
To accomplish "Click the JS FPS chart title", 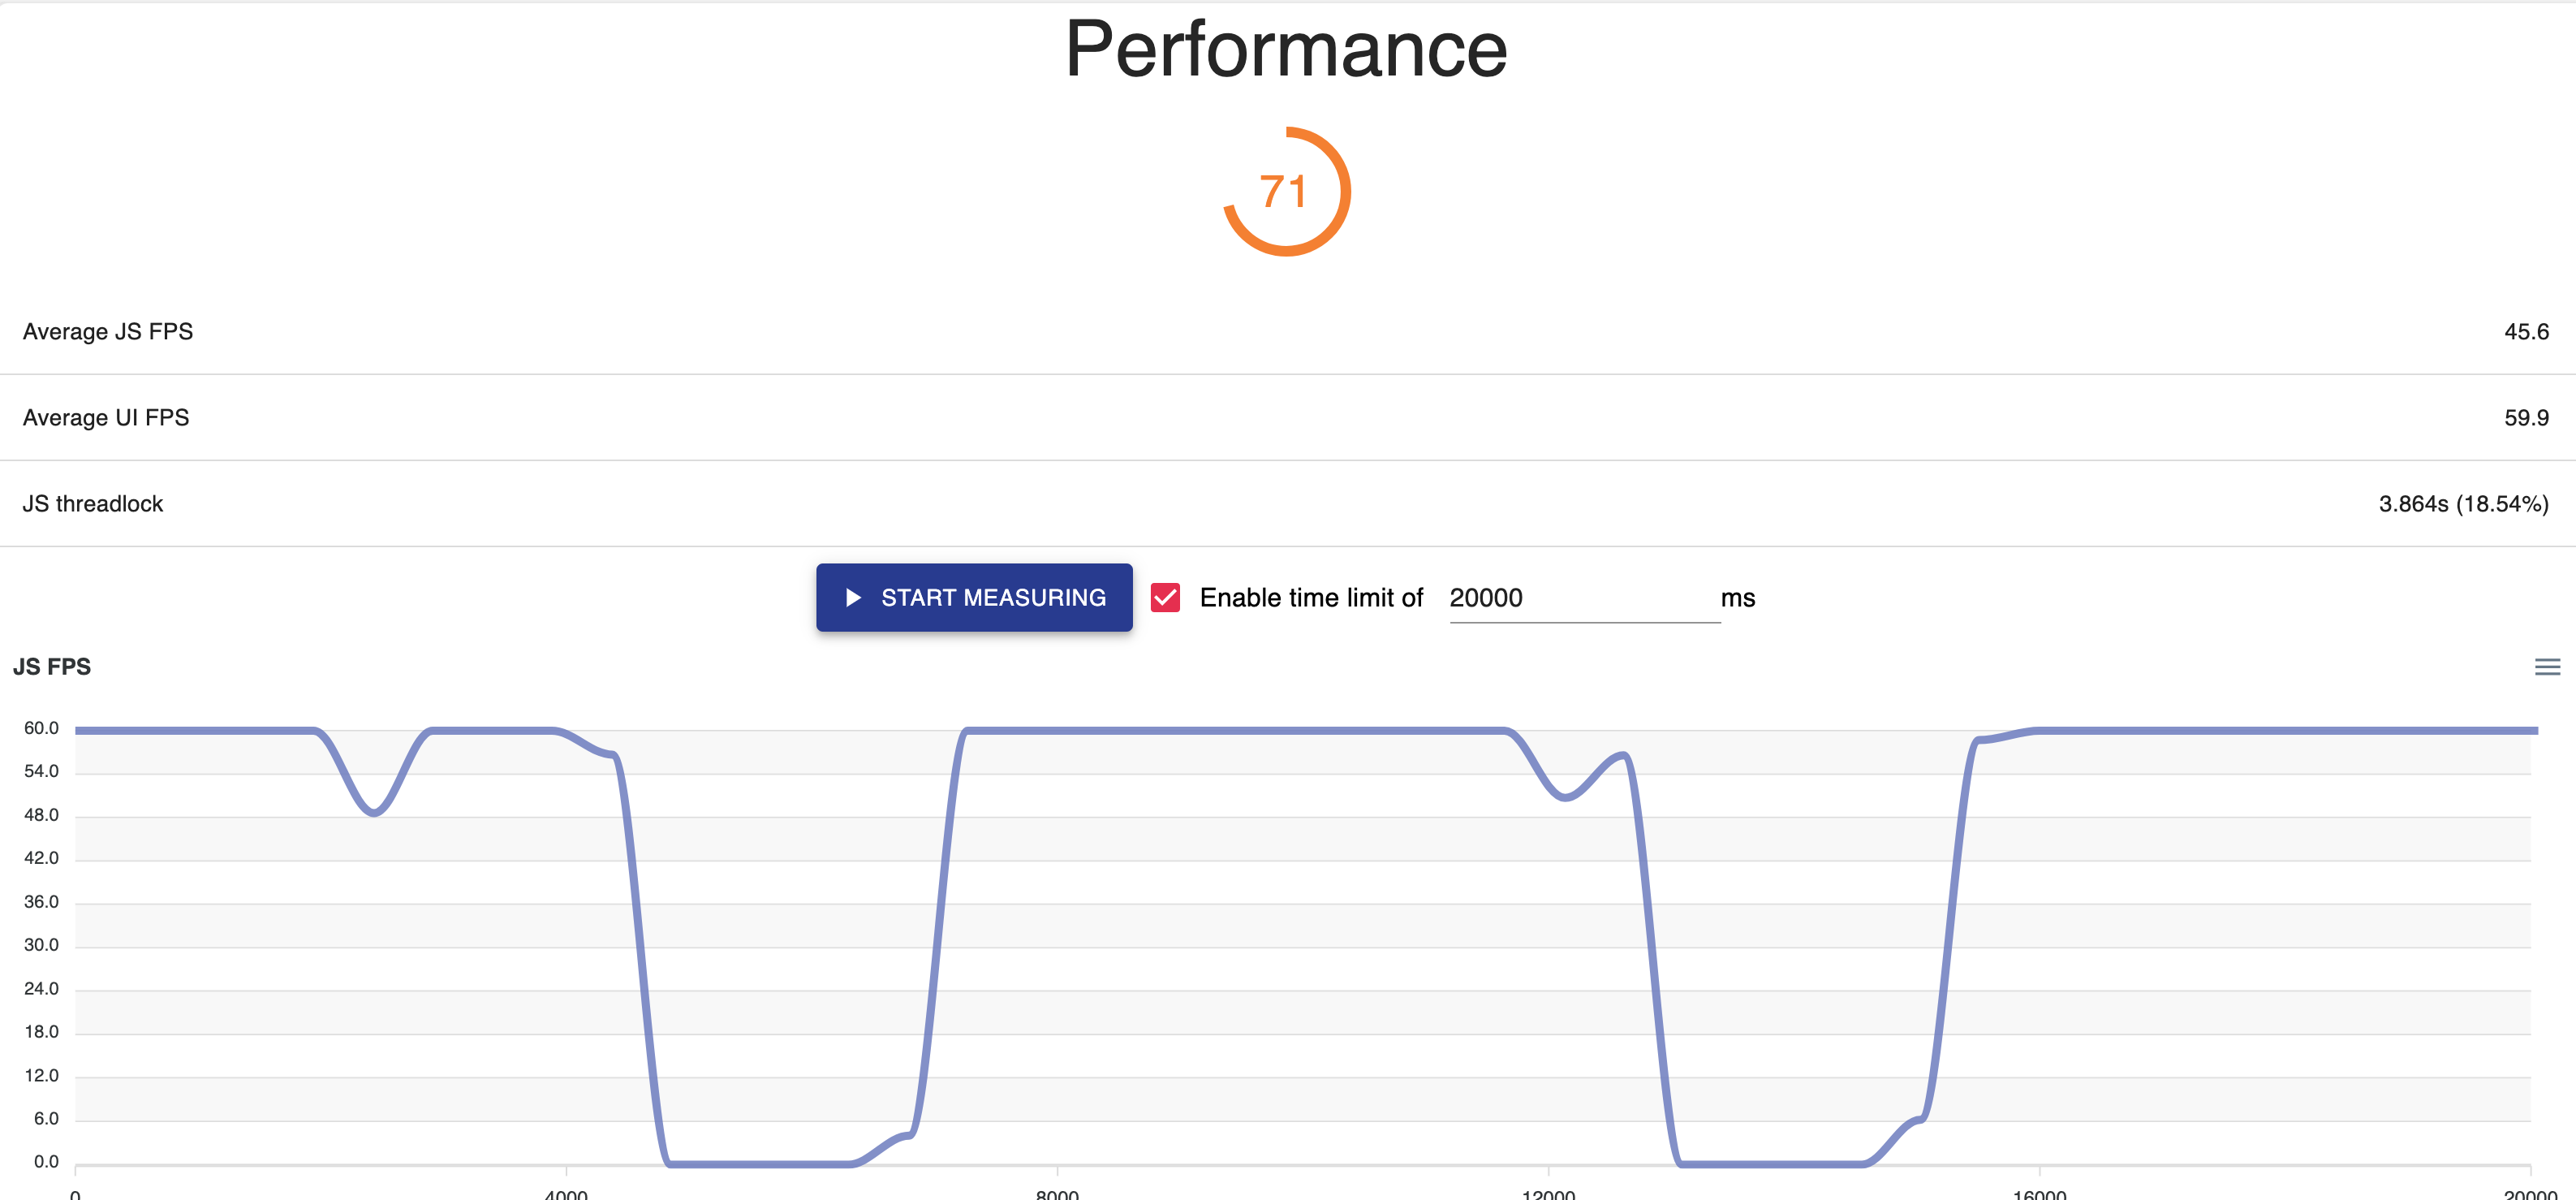I will pyautogui.click(x=52, y=667).
